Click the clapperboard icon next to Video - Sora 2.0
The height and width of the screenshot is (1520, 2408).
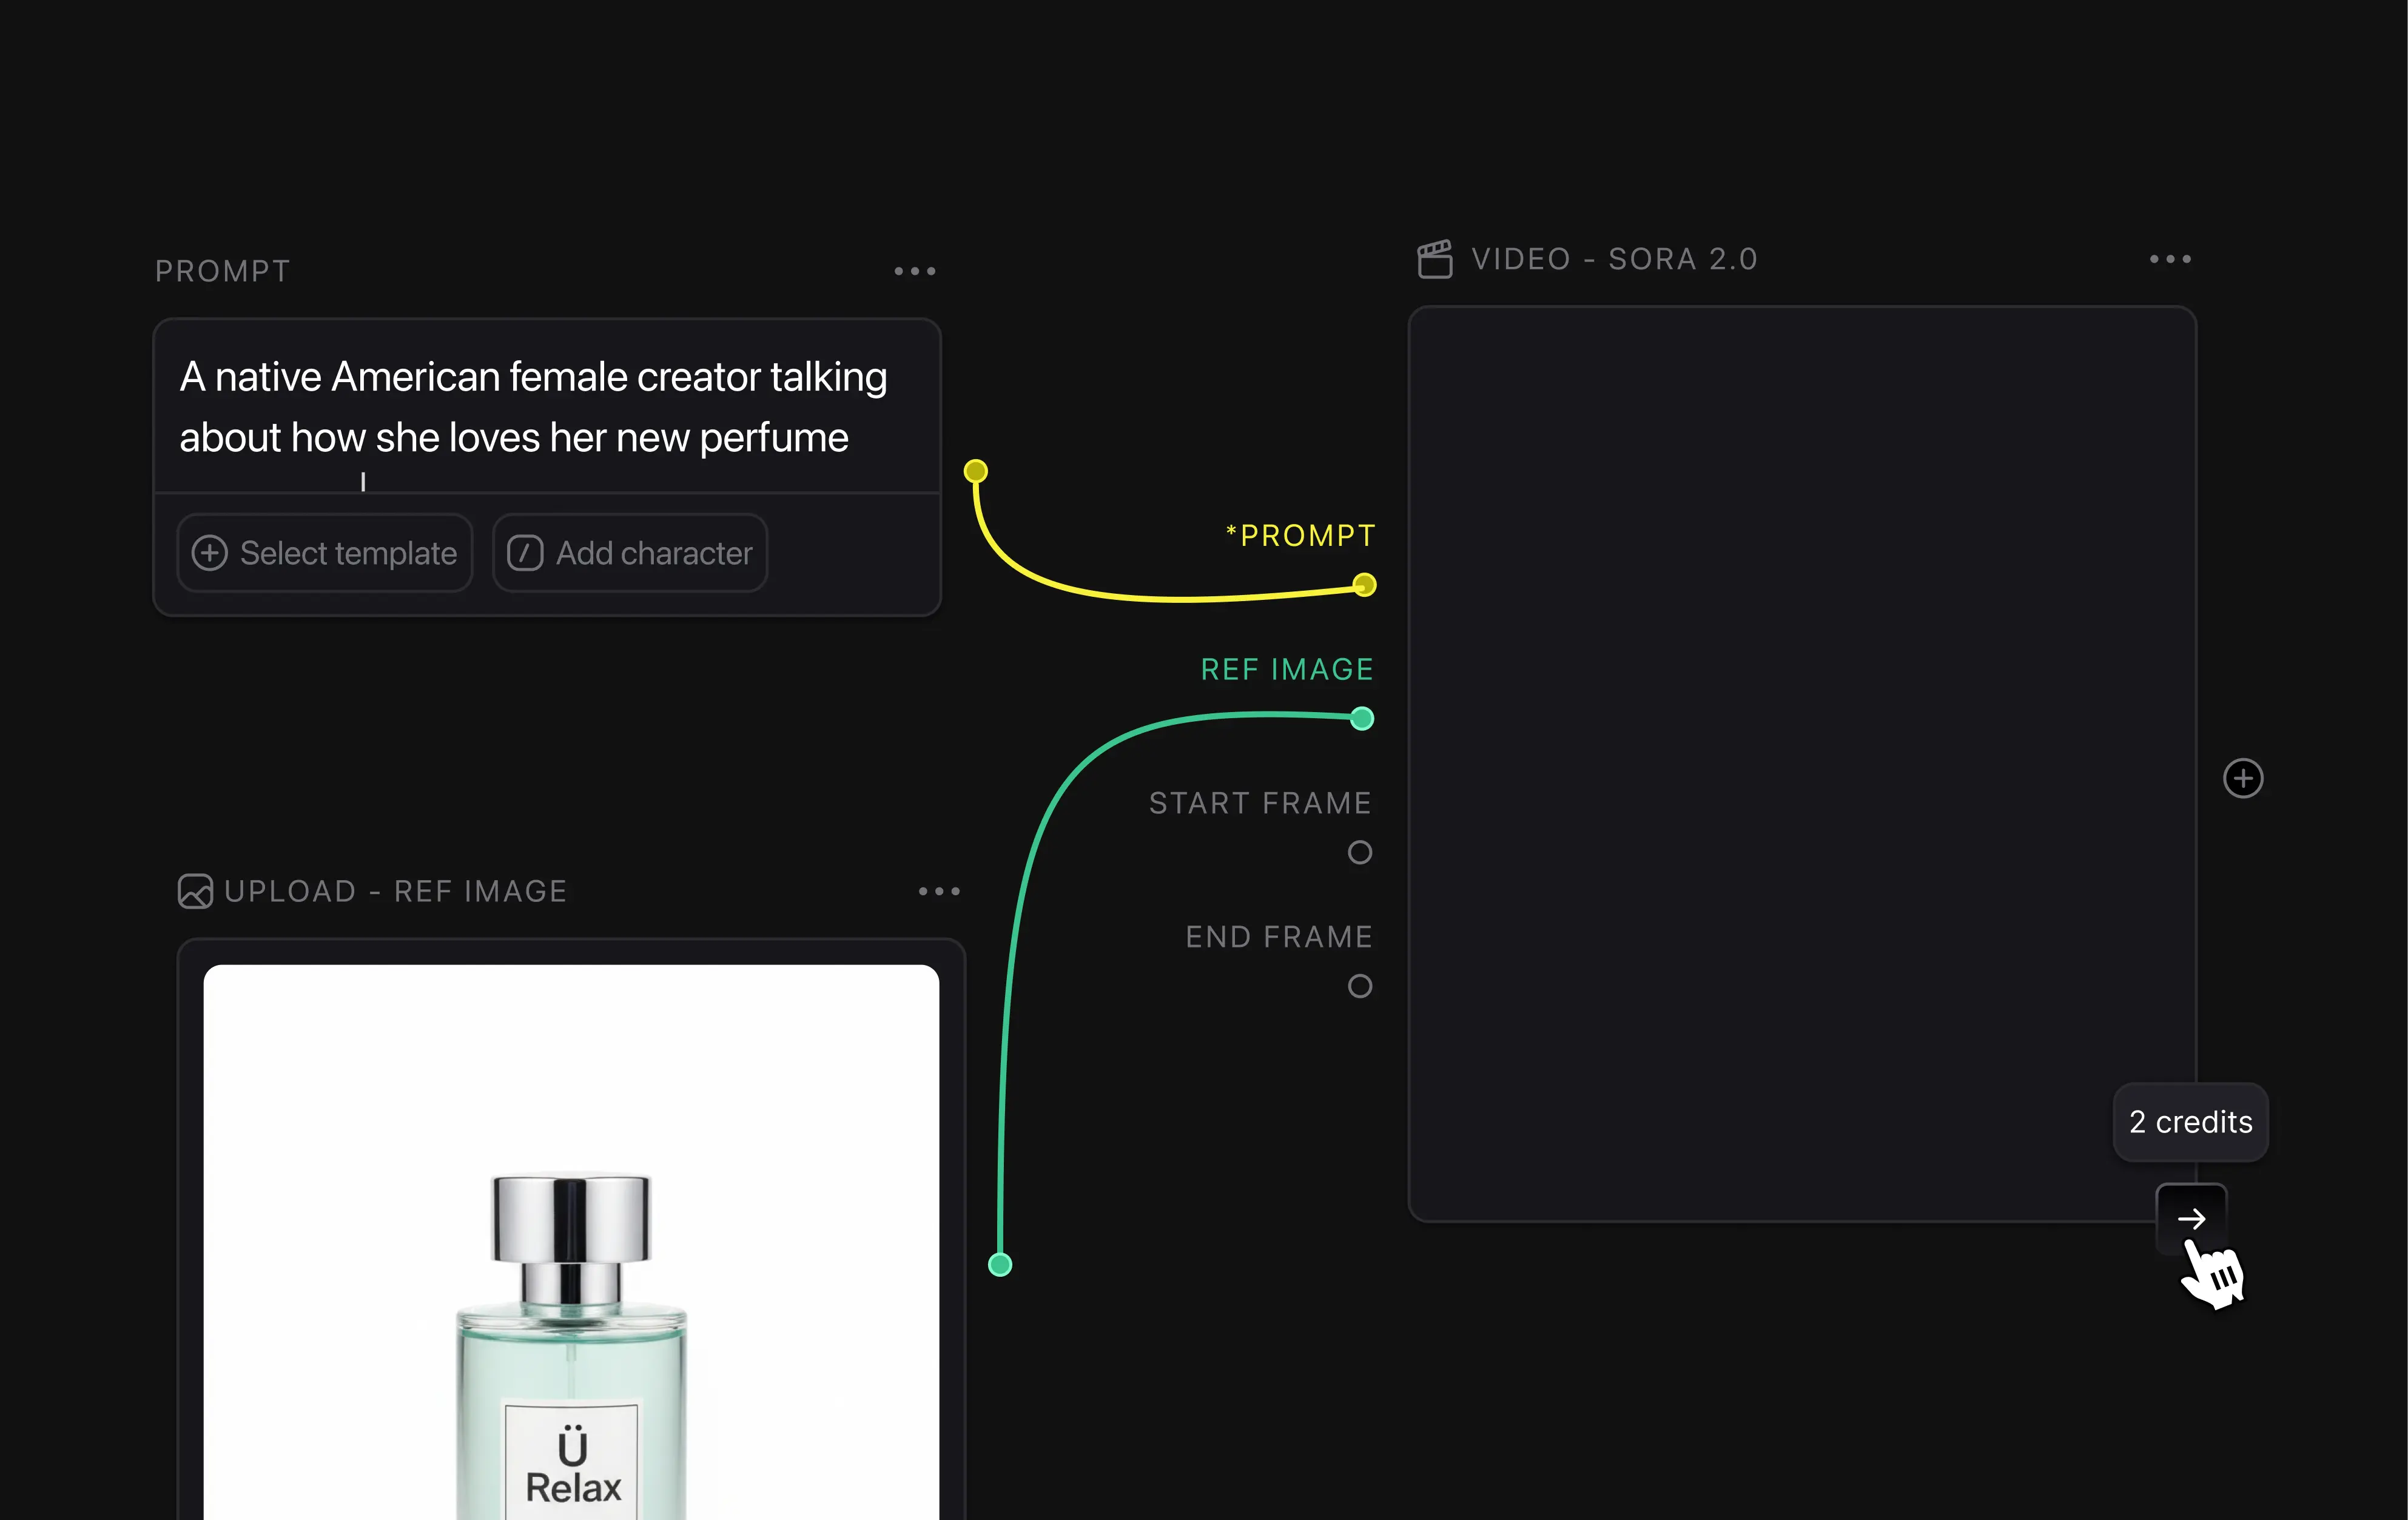click(1434, 259)
